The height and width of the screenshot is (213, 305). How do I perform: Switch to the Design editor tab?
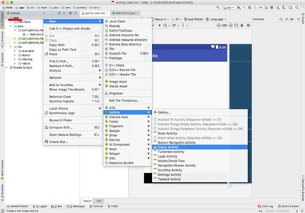pyautogui.click(x=87, y=201)
